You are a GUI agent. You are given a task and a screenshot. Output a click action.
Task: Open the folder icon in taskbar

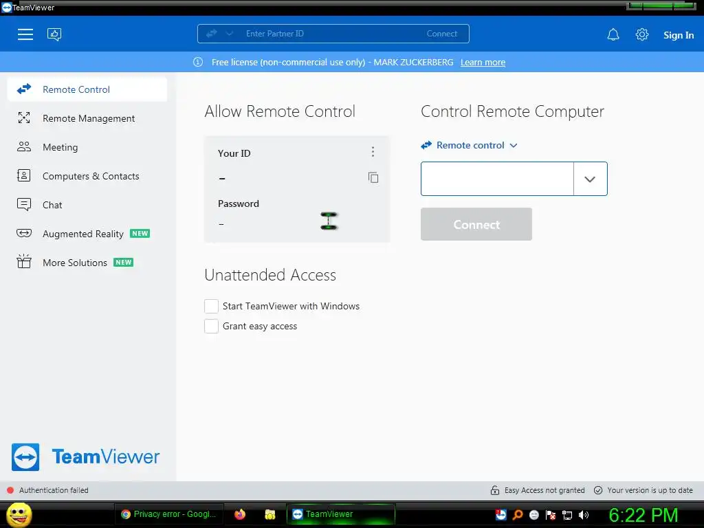coord(269,514)
